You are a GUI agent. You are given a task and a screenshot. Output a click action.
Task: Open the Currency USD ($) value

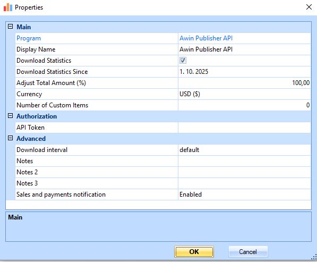tap(244, 94)
